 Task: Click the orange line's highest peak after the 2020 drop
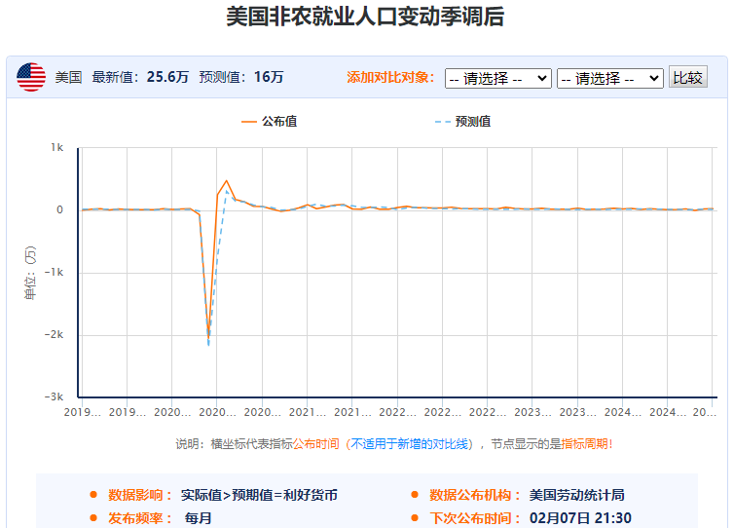227,180
